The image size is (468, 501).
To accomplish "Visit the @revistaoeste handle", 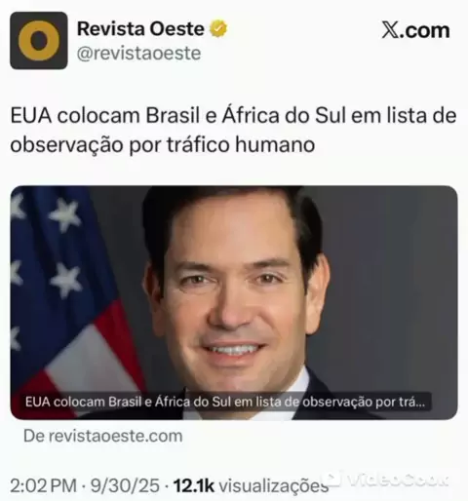I will point(138,54).
